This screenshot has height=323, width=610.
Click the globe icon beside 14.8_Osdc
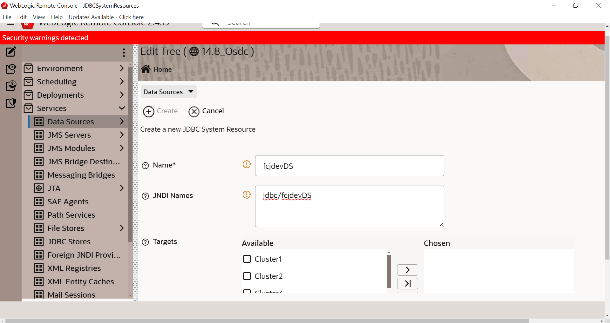(194, 51)
